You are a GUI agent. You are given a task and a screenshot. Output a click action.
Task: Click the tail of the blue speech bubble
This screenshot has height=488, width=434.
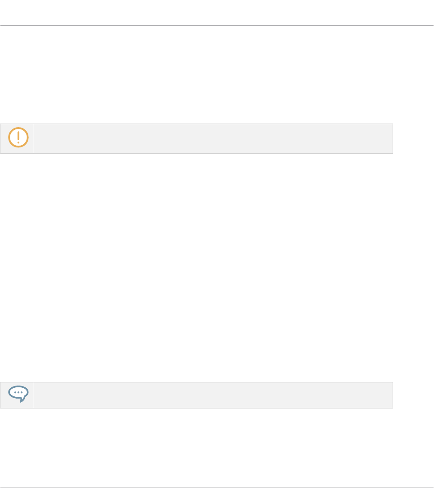click(22, 399)
